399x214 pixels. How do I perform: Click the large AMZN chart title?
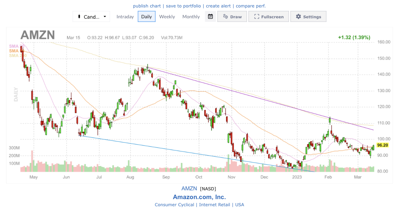[x=38, y=35]
